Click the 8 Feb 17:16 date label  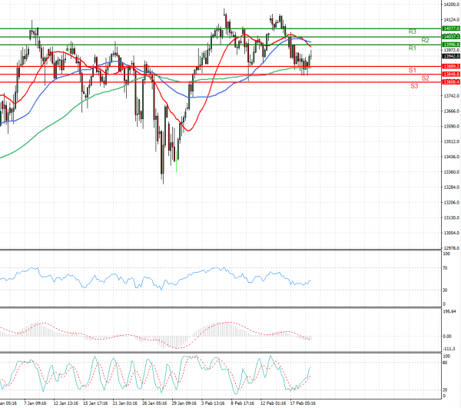[243, 403]
